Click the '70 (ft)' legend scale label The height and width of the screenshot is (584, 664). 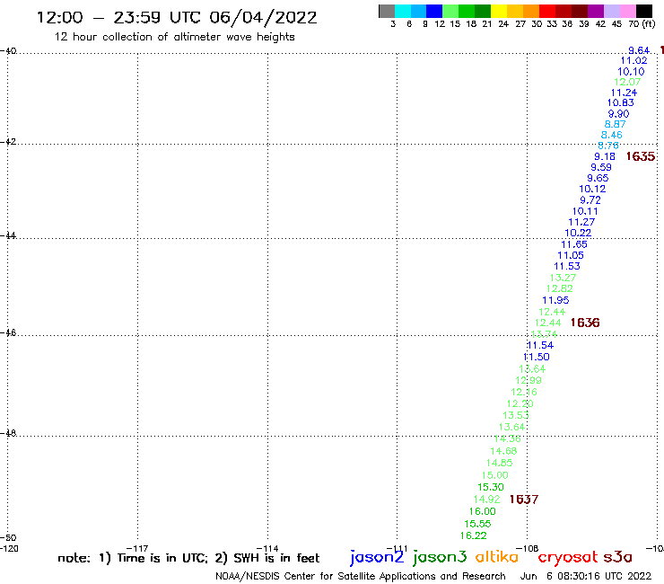coord(642,24)
